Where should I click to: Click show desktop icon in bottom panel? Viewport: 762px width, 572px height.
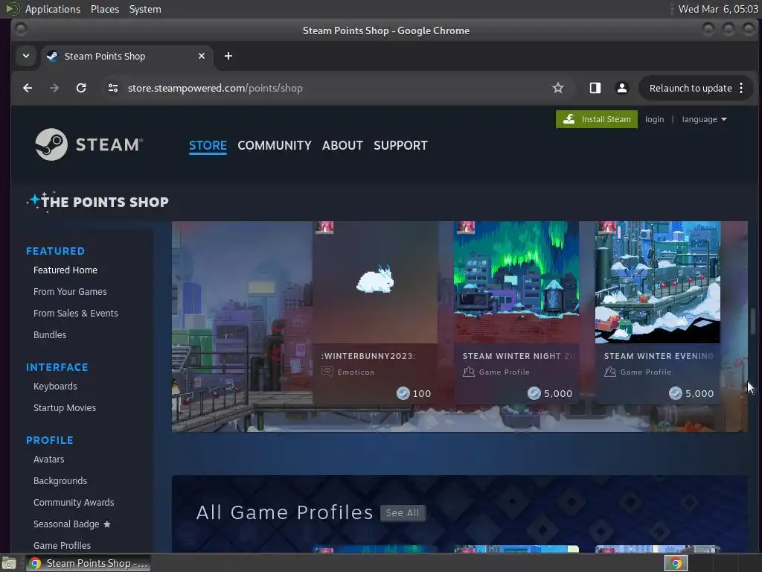tap(9, 563)
